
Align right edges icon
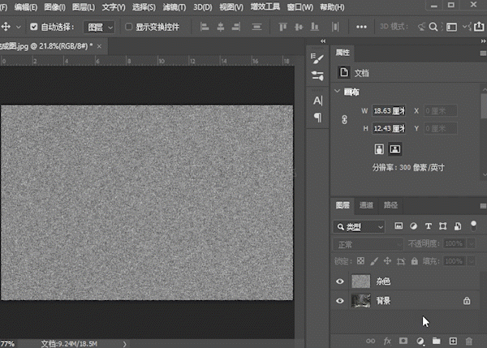[x=236, y=27]
